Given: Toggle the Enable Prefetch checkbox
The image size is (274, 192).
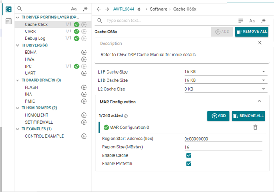Looking at the screenshot, I should click(188, 163).
